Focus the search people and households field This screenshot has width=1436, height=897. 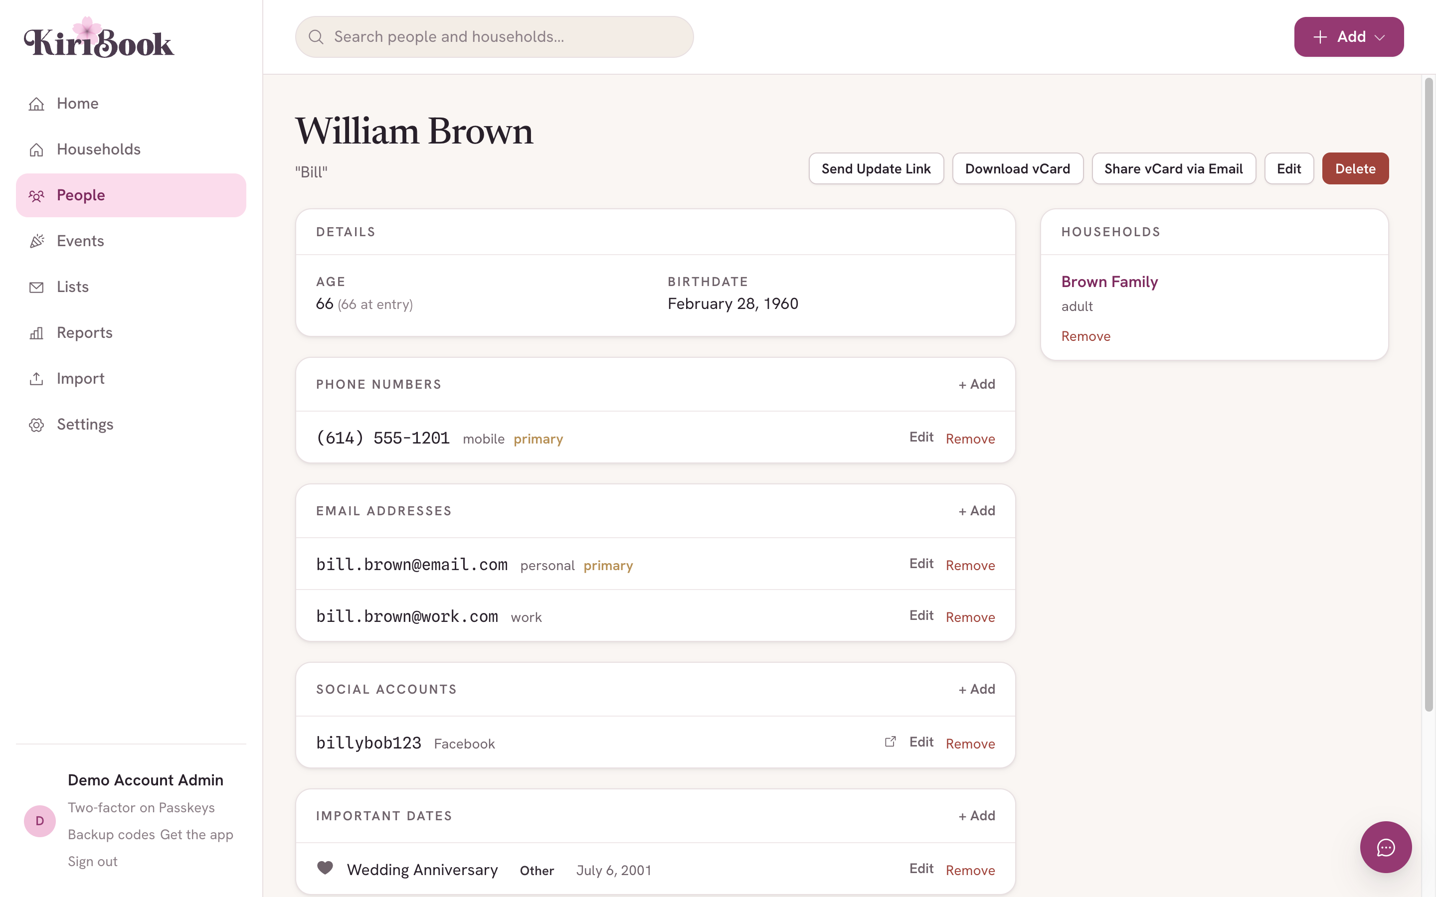pyautogui.click(x=494, y=37)
